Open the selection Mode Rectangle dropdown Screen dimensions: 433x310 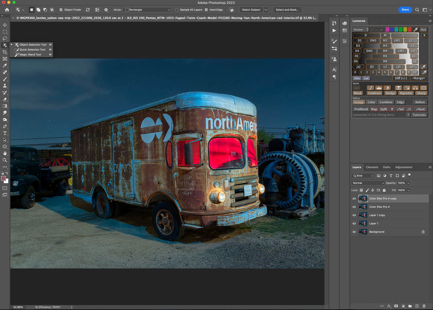click(147, 10)
